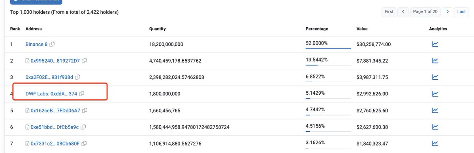Open analytics chart for 0x995240...819272D7 row

coord(435,61)
